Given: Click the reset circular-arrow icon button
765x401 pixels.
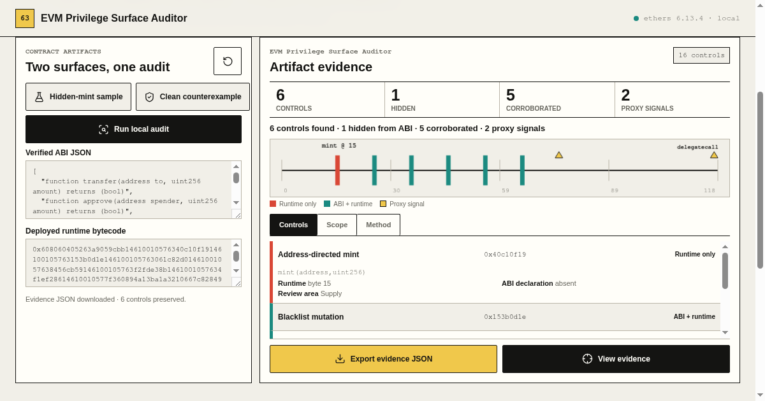Looking at the screenshot, I should tap(228, 61).
